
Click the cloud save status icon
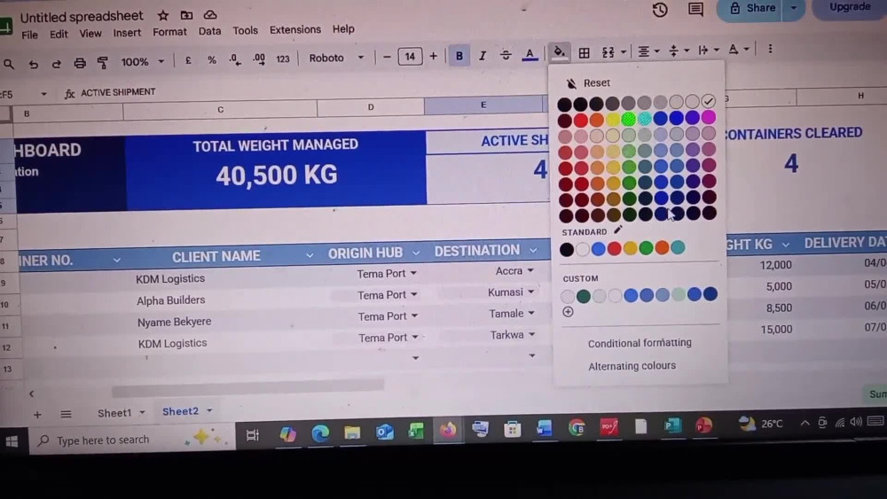[210, 15]
